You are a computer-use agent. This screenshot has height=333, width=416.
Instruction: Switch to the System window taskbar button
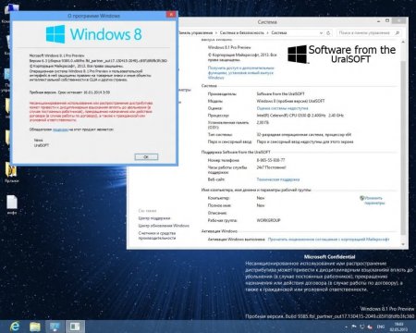[55, 327]
